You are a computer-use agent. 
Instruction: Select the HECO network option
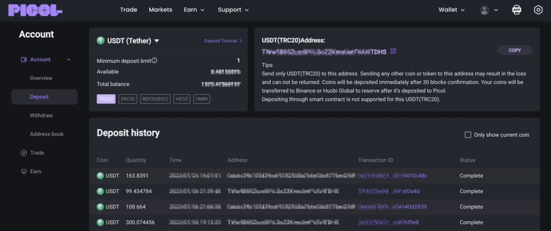pyautogui.click(x=182, y=99)
